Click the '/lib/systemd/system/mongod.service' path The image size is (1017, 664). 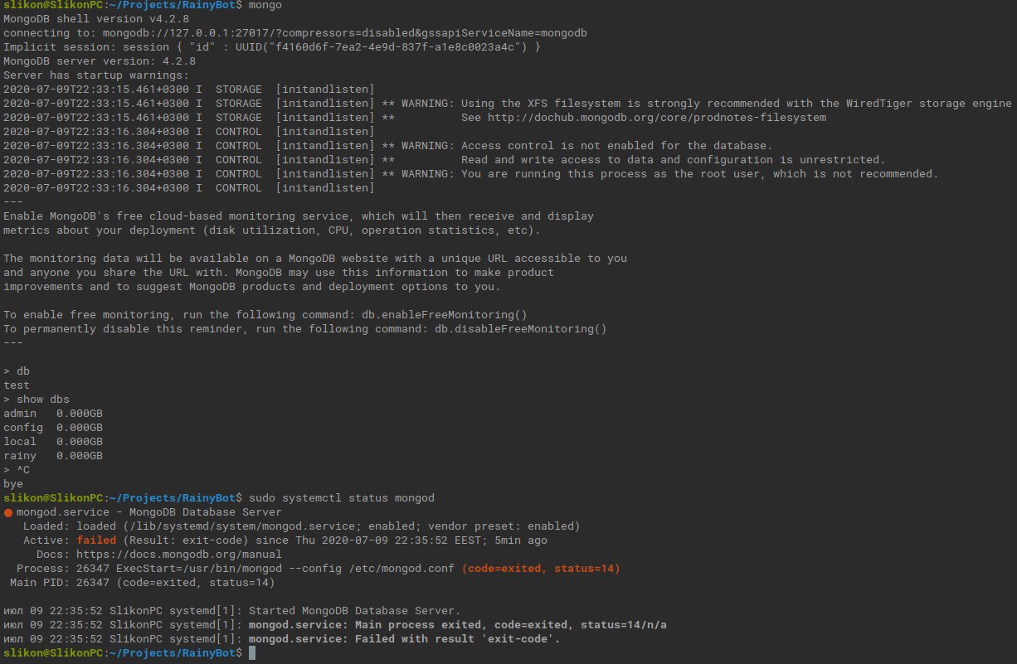[x=242, y=526]
